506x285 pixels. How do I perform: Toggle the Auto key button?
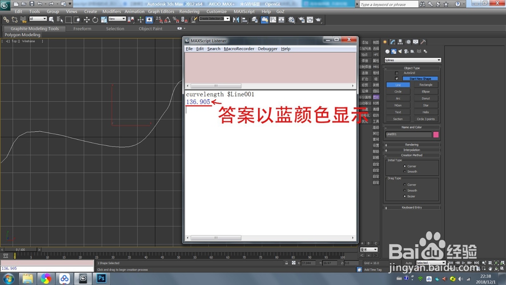(x=408, y=263)
